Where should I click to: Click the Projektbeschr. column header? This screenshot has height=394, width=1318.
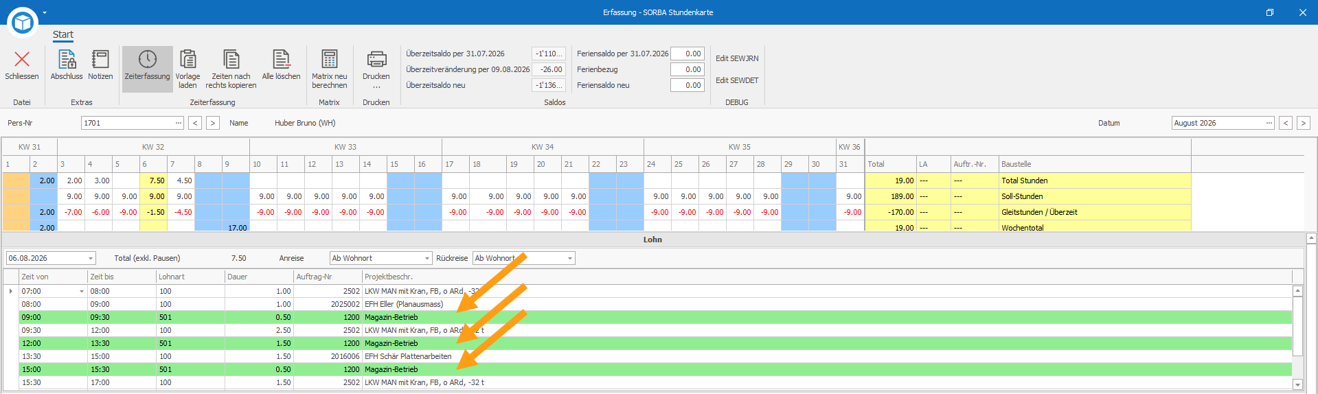tap(828, 277)
